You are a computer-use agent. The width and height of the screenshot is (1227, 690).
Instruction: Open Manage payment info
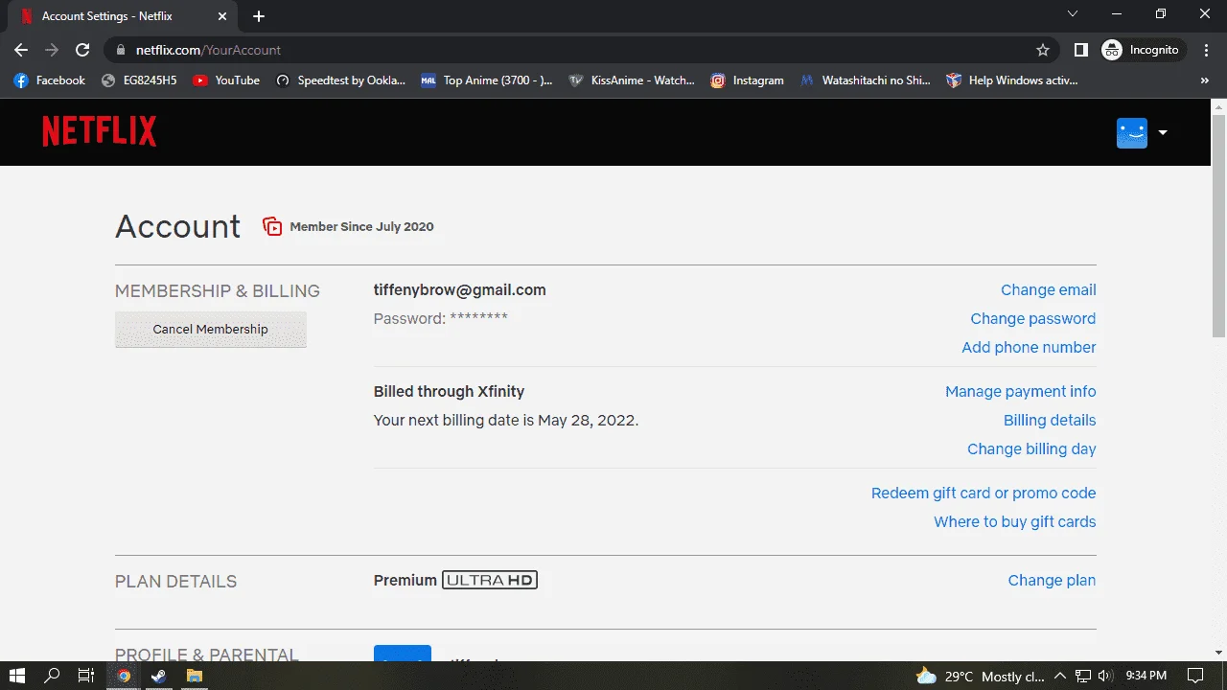pos(1020,392)
